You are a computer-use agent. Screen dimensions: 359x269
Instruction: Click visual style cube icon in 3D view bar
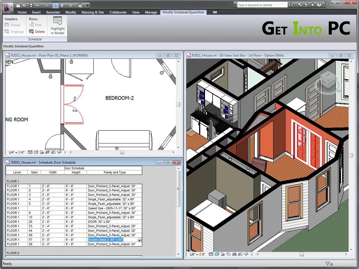tap(217, 254)
